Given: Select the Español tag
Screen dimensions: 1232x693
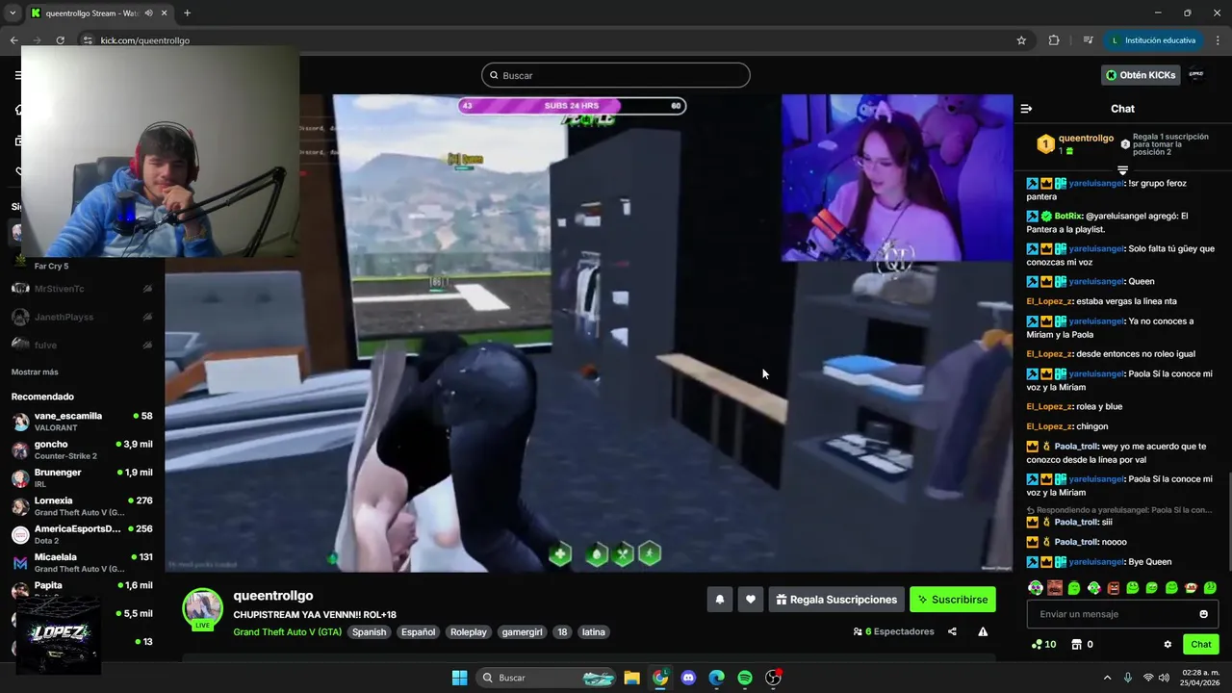Looking at the screenshot, I should pyautogui.click(x=418, y=632).
